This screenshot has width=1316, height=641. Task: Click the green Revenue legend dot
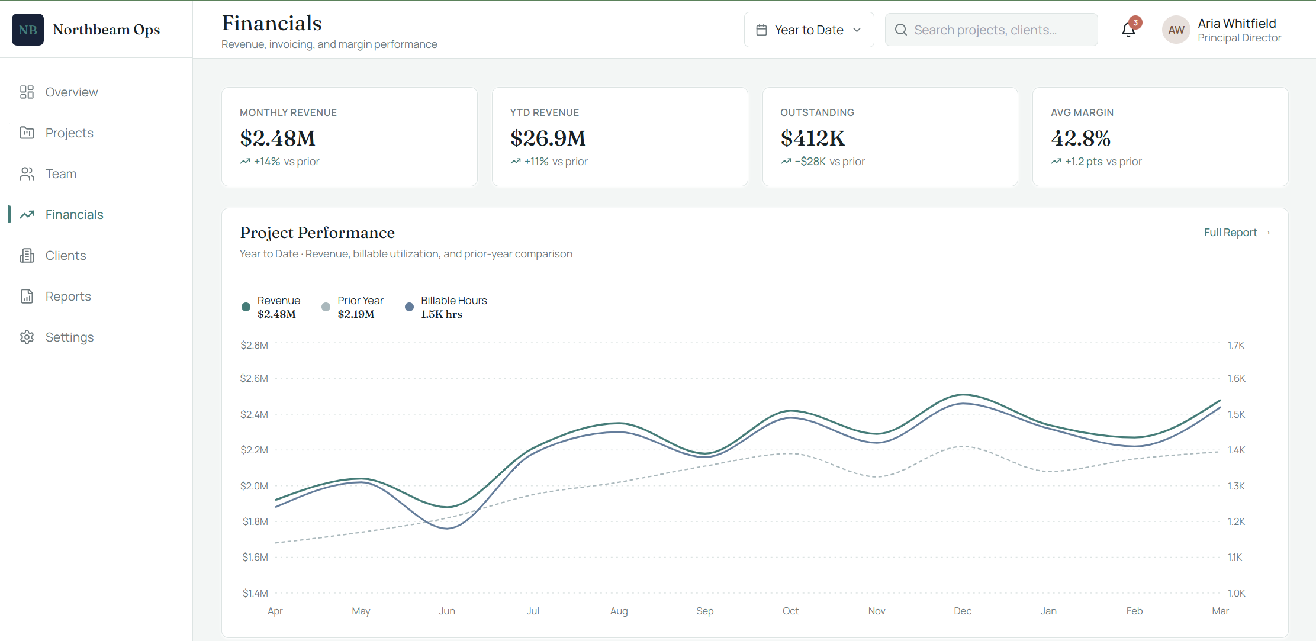click(x=246, y=307)
